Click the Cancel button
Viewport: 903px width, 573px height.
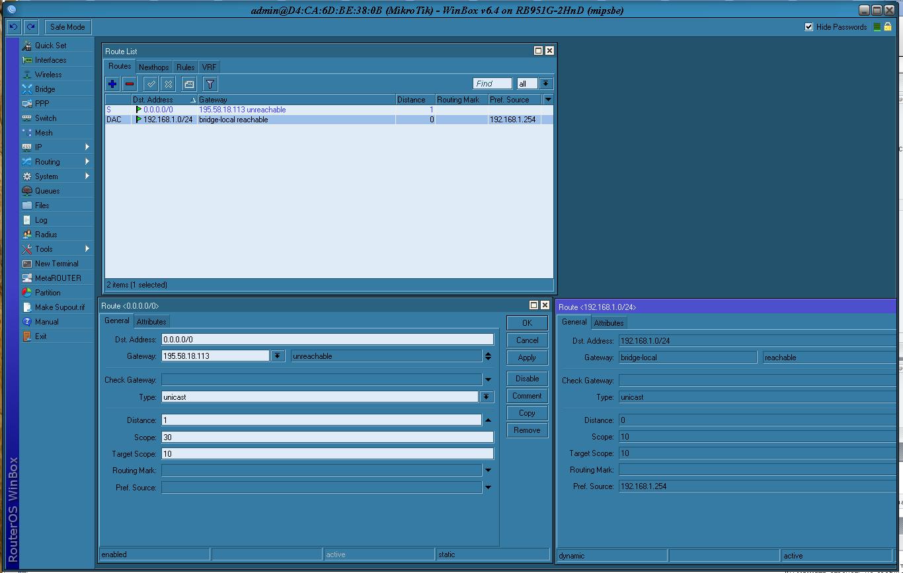(527, 340)
